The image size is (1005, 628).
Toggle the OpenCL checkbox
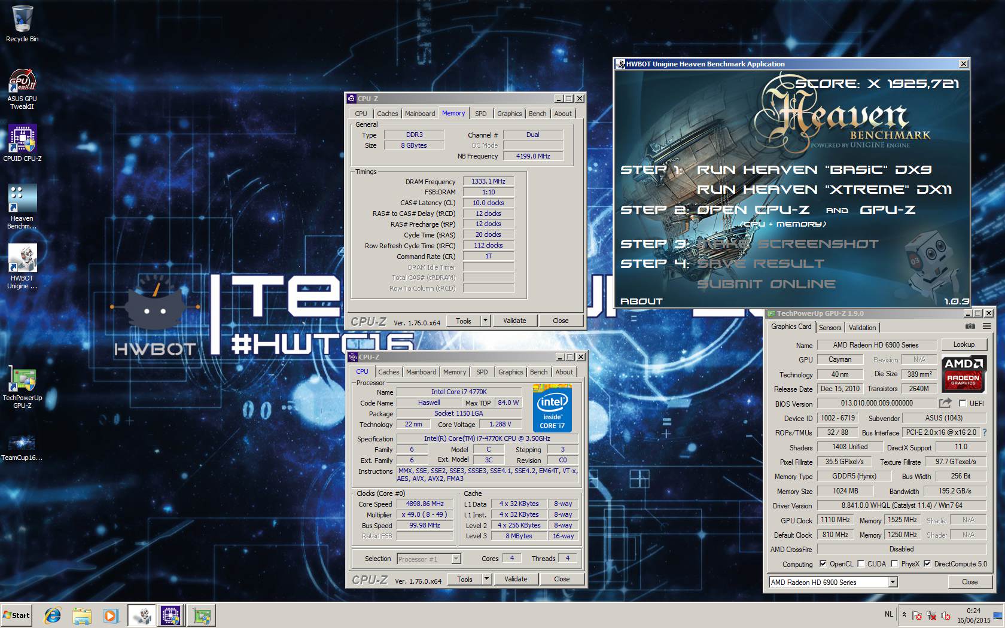(x=823, y=563)
